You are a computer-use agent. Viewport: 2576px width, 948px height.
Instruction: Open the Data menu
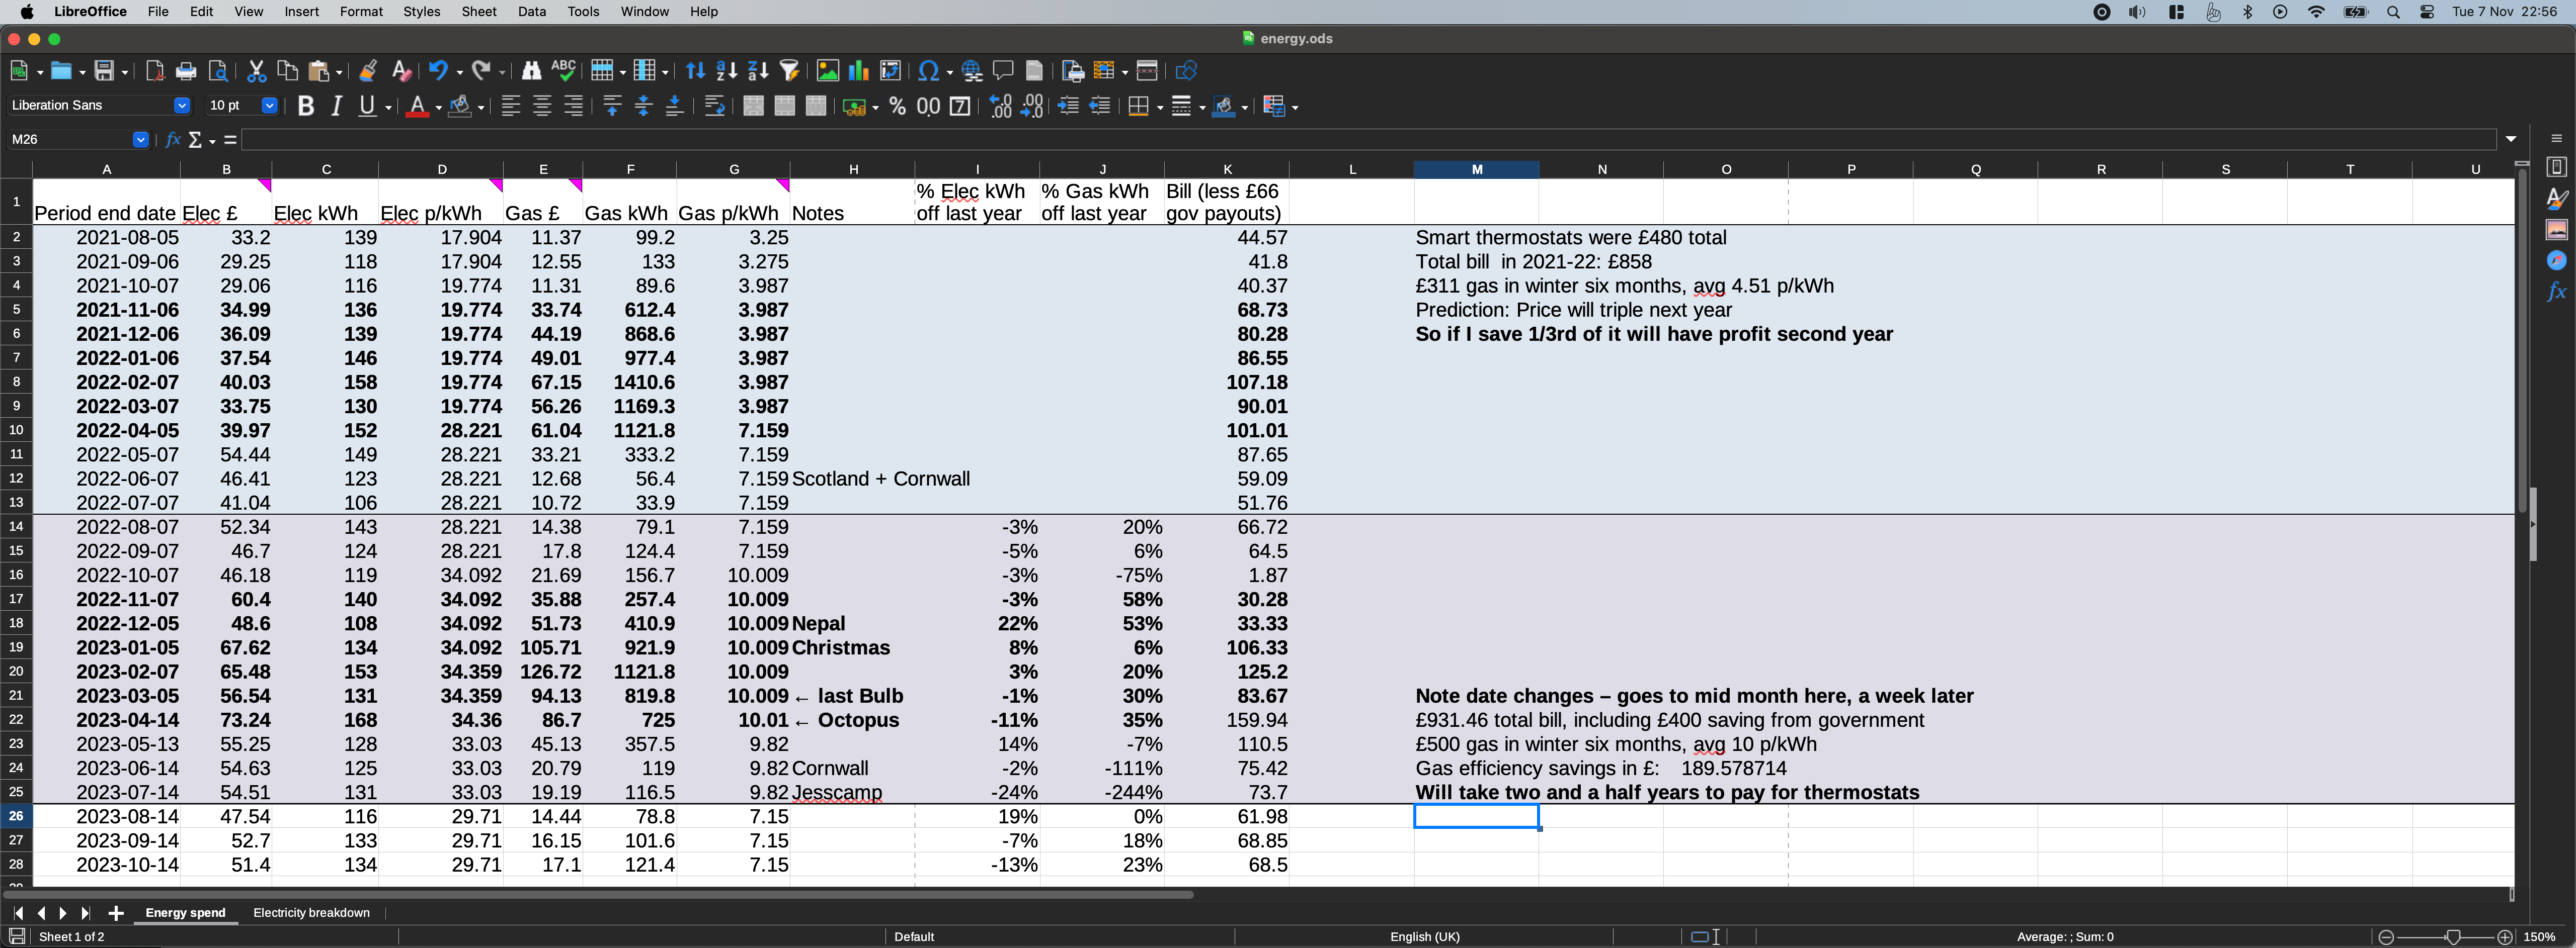pos(532,12)
